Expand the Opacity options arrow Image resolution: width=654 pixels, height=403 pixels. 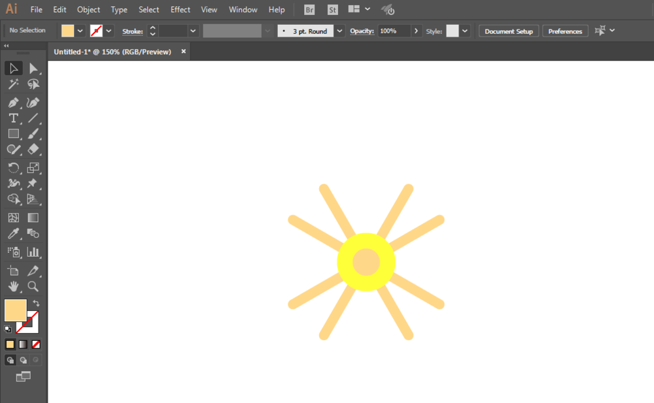point(416,31)
